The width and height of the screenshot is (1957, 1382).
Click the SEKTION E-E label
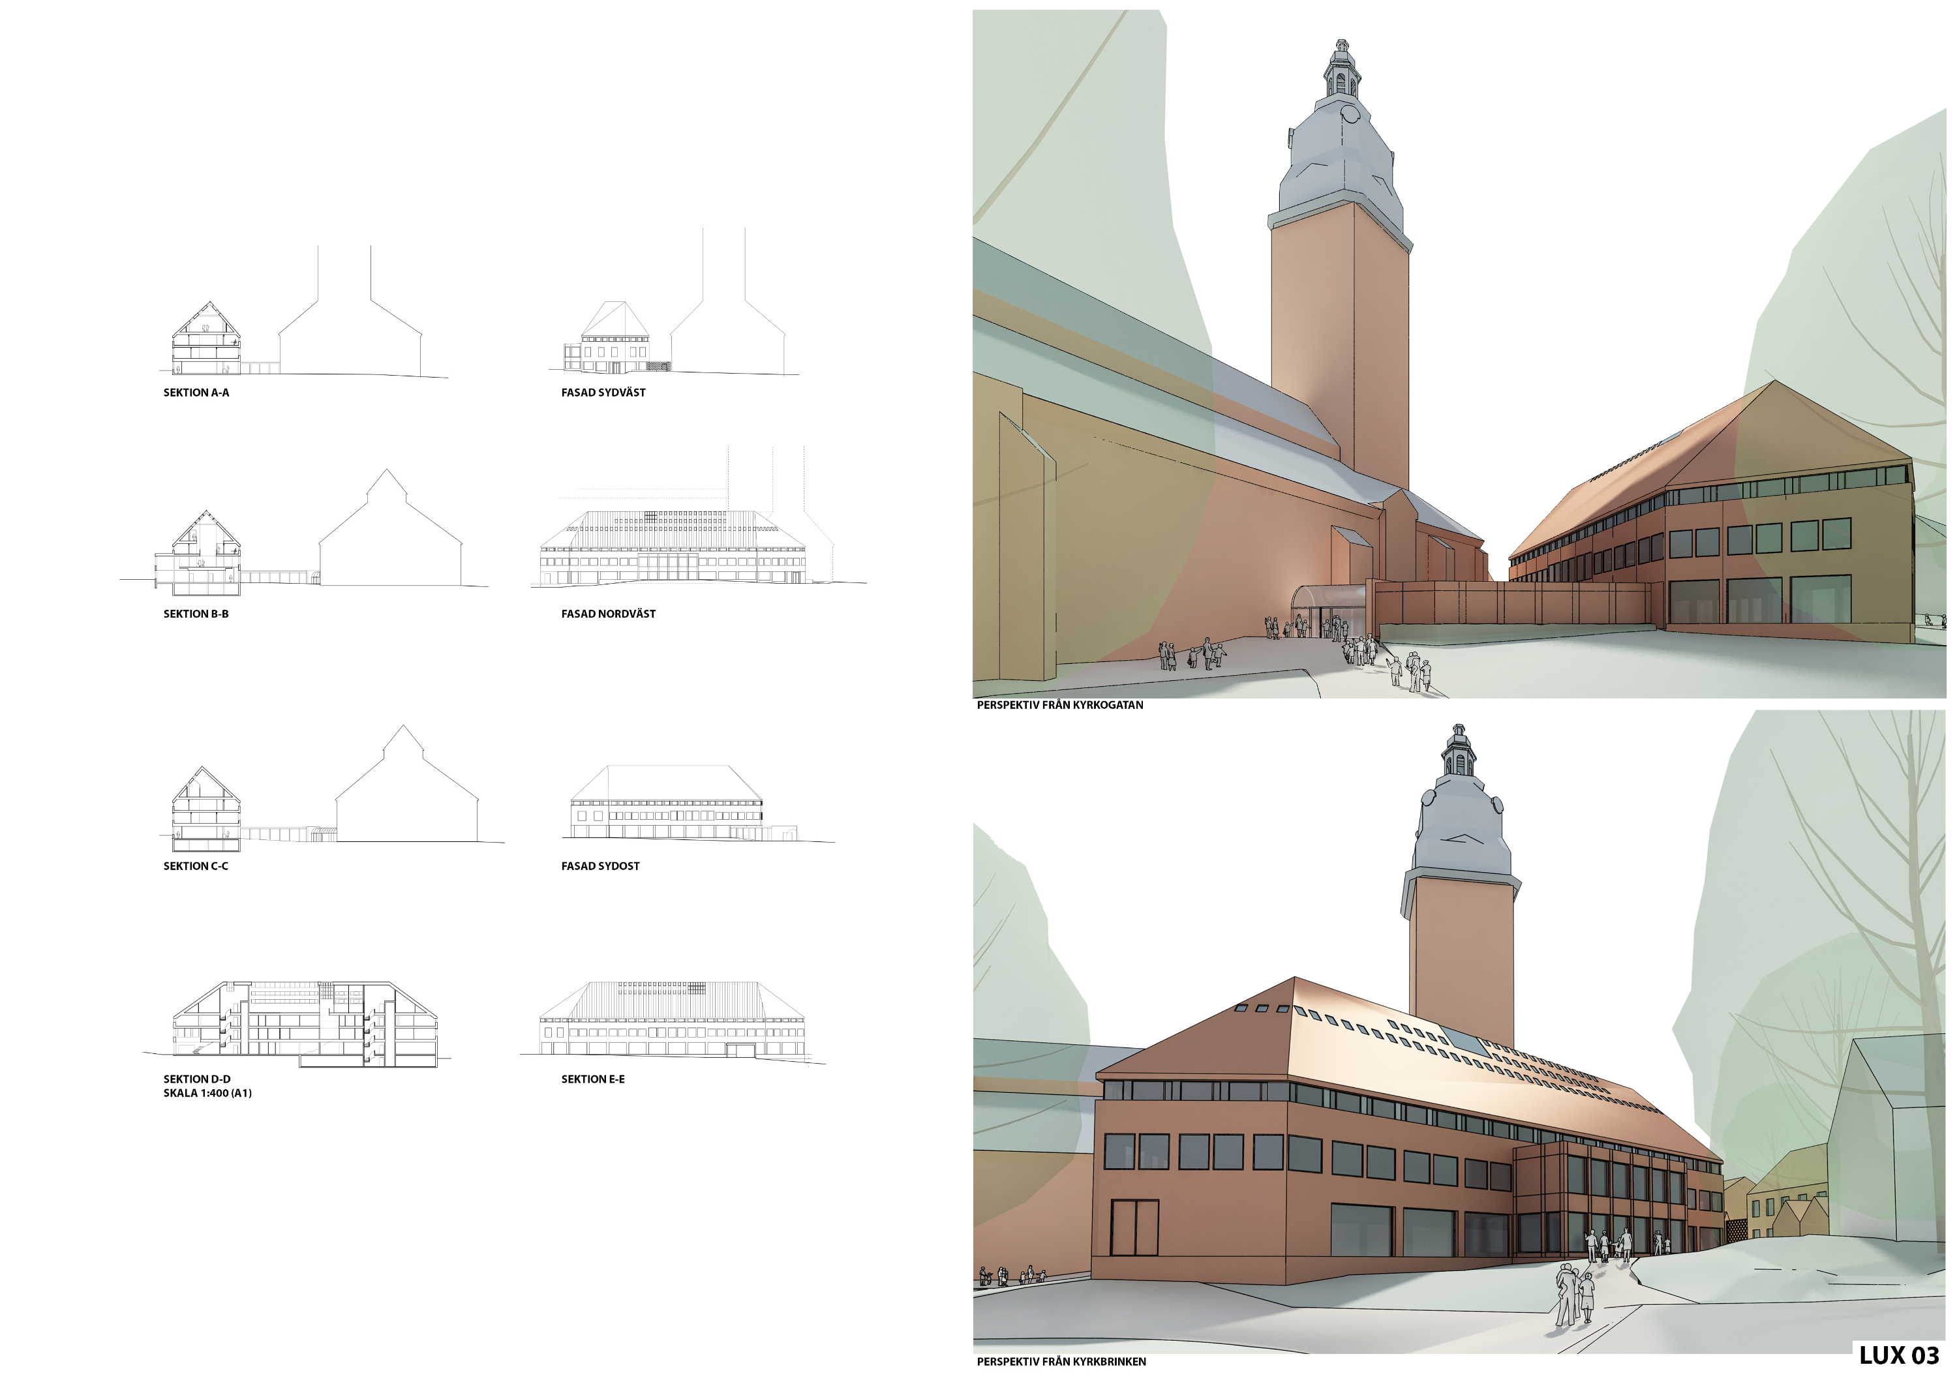click(593, 1079)
